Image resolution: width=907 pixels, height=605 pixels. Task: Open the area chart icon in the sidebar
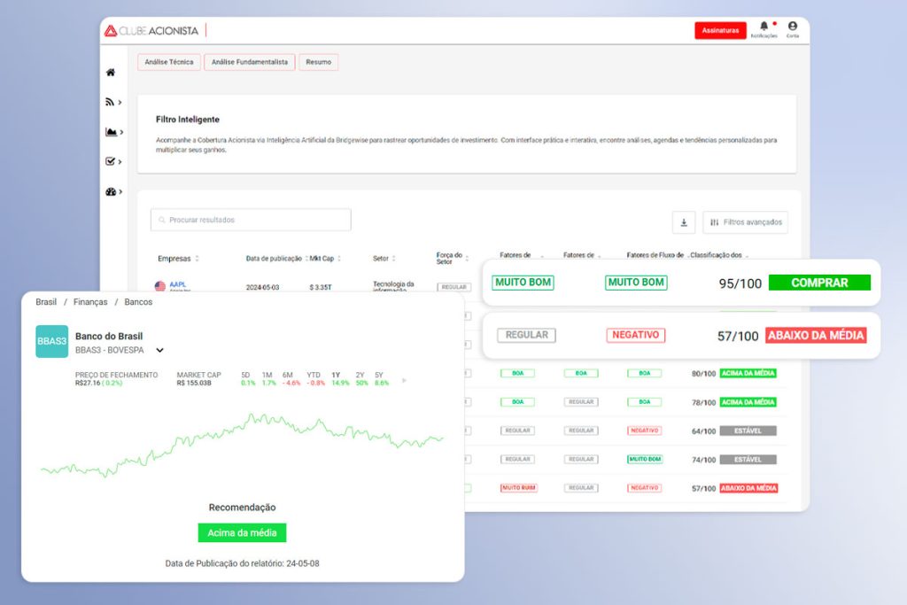[x=111, y=132]
